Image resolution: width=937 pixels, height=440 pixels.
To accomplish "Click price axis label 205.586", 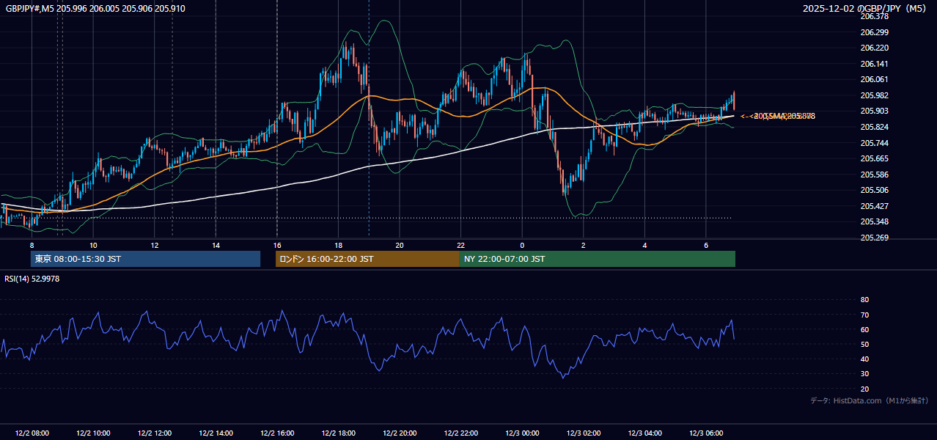I will click(874, 175).
